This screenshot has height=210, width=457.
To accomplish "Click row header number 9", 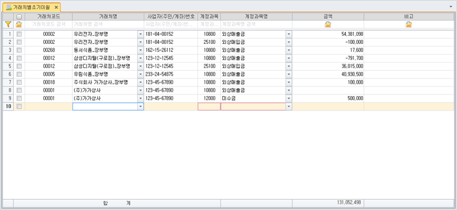I will pos(8,98).
